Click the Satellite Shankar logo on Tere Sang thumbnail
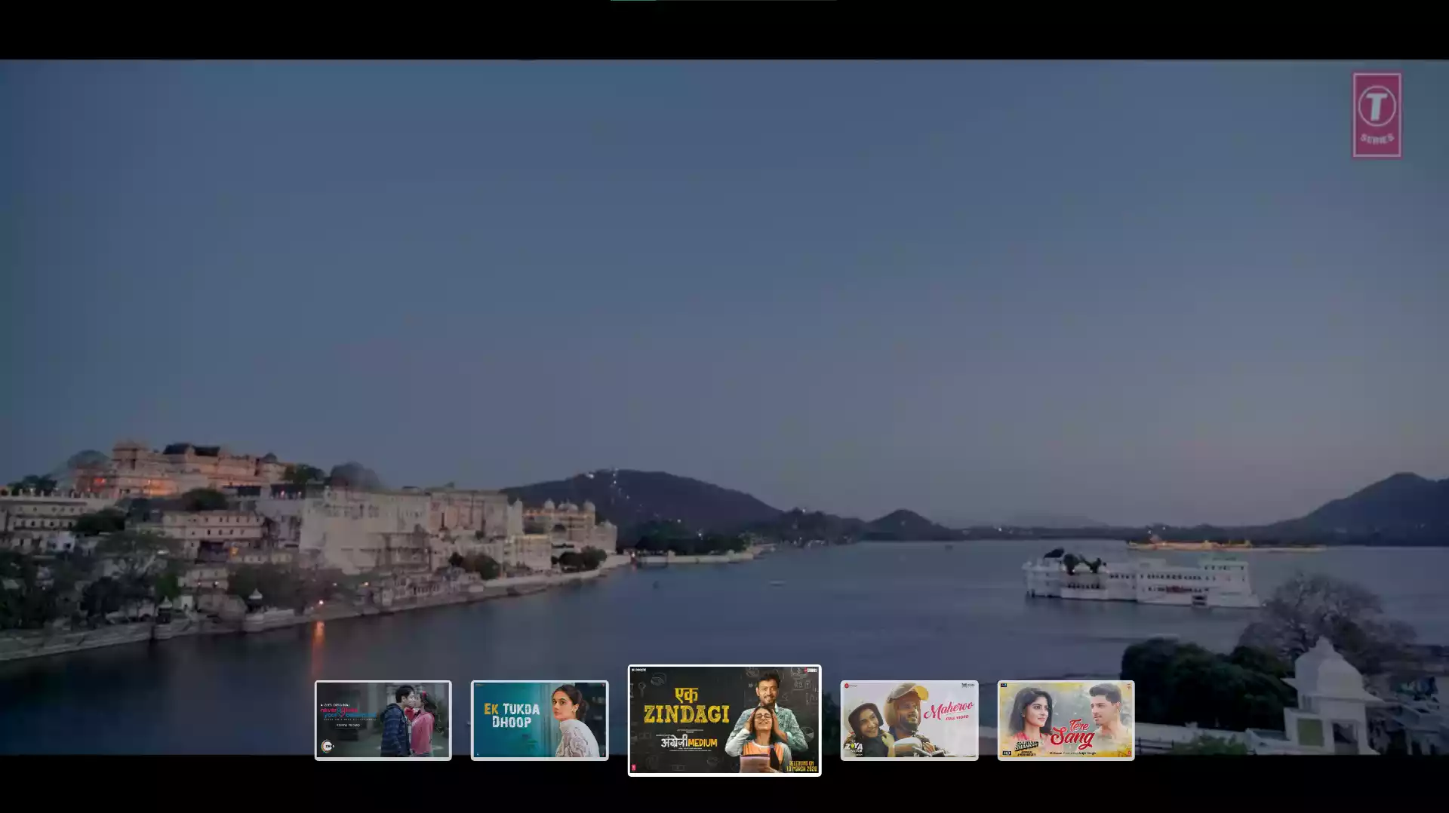 (x=1026, y=745)
